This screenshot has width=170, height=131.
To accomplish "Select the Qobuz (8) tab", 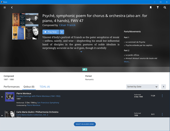I will [x=29, y=87].
